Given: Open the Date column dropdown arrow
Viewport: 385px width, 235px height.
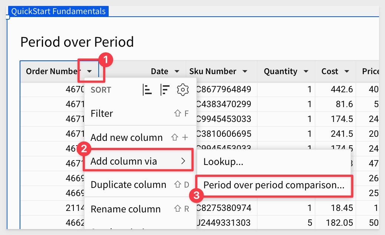Looking at the screenshot, I should pos(177,72).
